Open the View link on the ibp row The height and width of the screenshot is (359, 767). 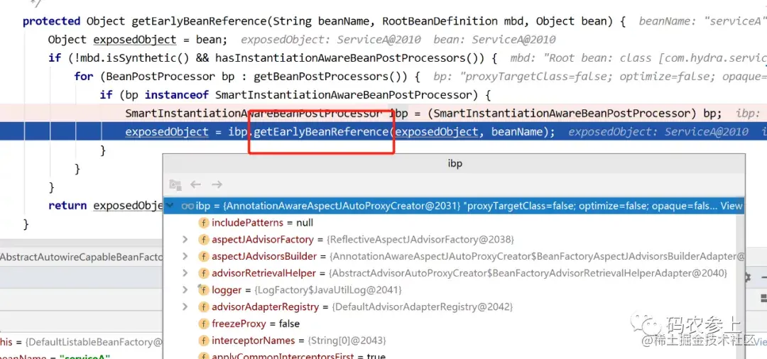731,206
